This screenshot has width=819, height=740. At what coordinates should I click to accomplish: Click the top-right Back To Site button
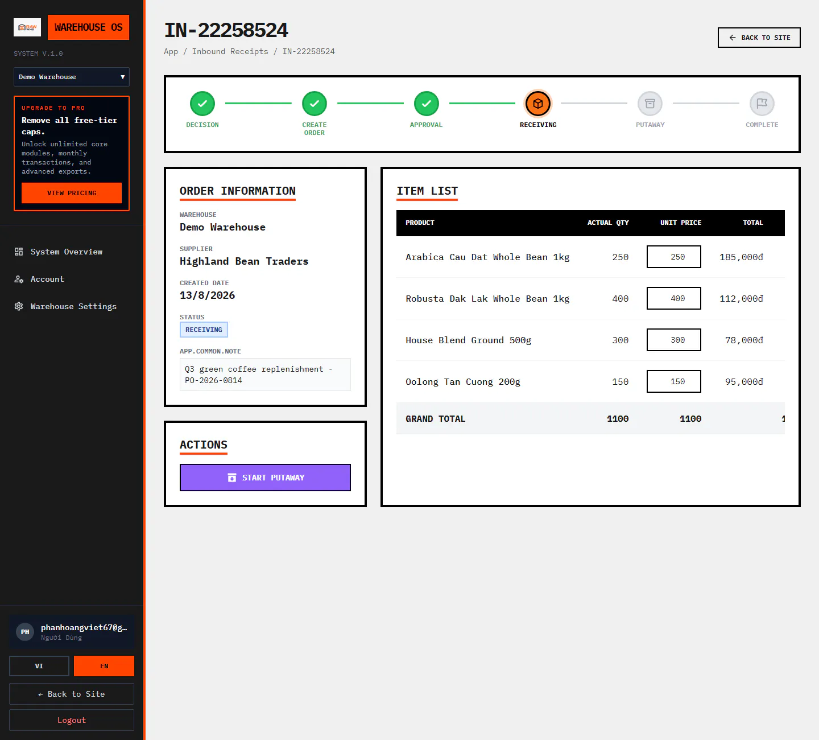point(759,38)
